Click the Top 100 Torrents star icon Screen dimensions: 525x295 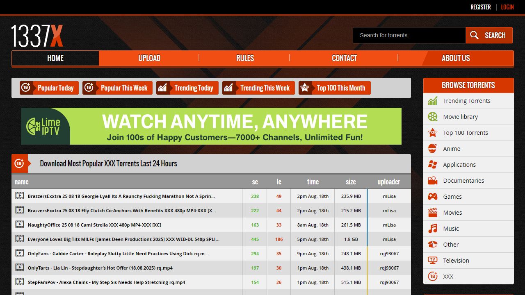433,133
